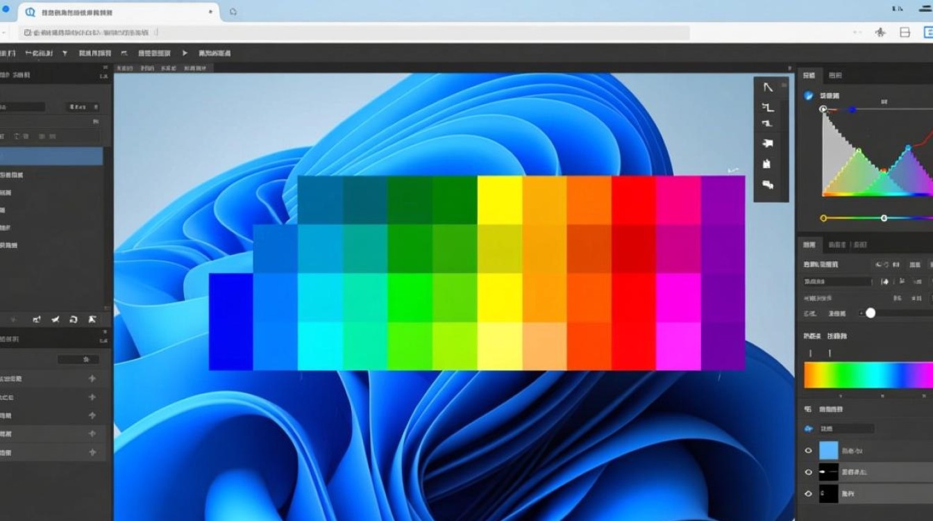This screenshot has height=521, width=933.
Task: Click the white round slider knob in right panel
Action: 871,313
